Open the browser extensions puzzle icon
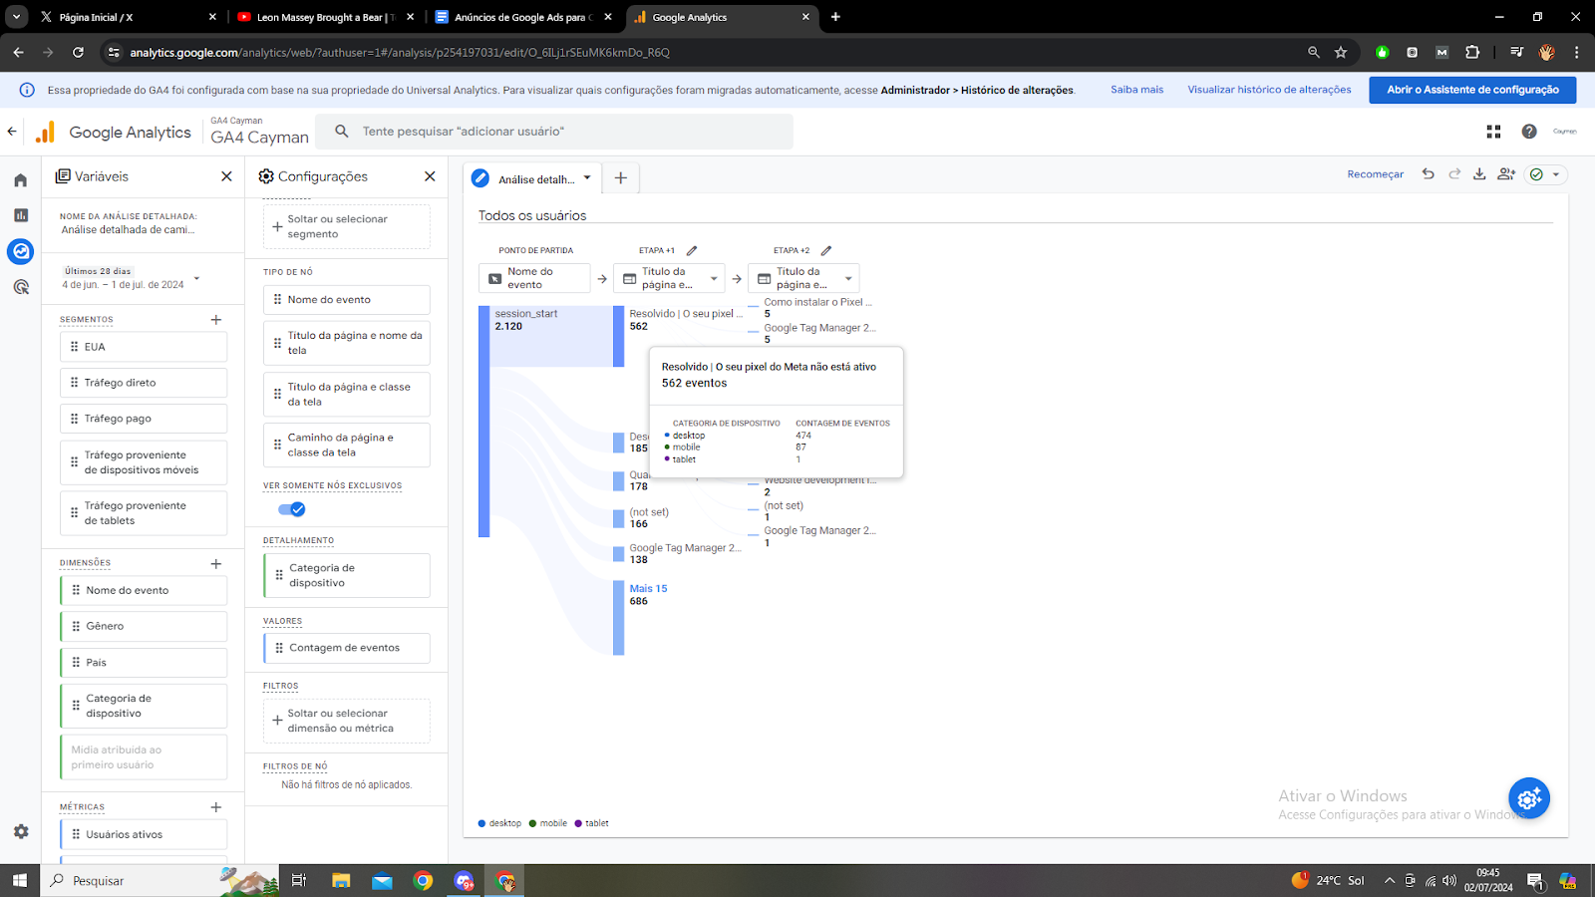The width and height of the screenshot is (1595, 897). coord(1472,52)
